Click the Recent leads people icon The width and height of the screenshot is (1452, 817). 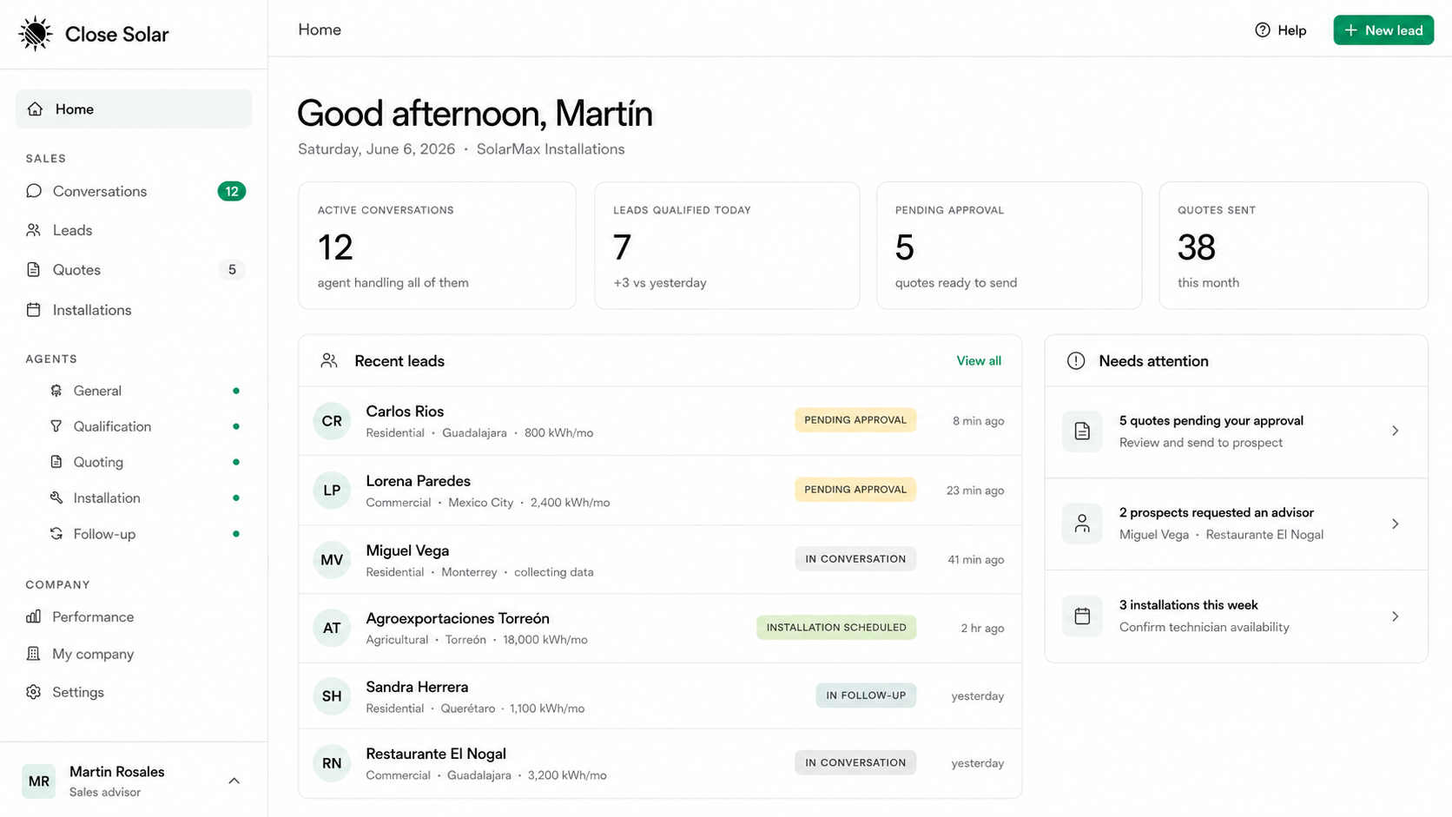329,360
